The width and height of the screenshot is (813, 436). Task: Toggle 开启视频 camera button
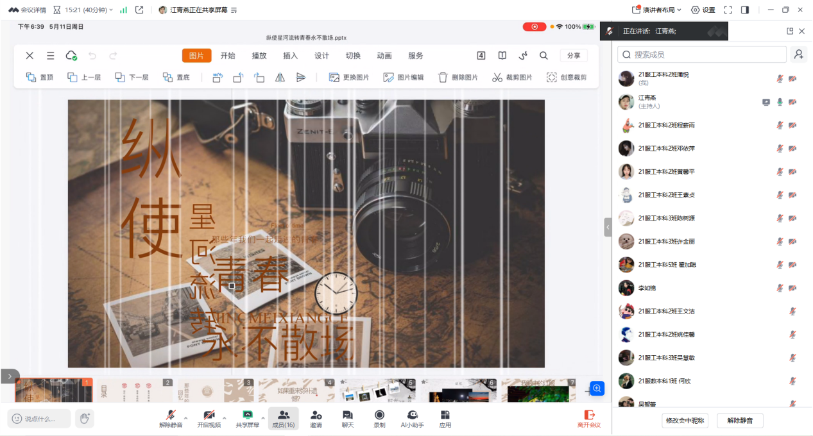click(x=209, y=418)
